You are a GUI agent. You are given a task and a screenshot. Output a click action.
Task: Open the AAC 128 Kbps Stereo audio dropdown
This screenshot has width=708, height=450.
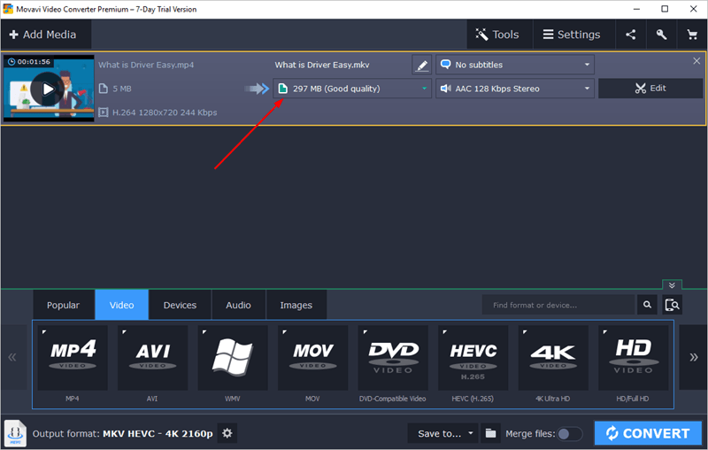tap(515, 89)
